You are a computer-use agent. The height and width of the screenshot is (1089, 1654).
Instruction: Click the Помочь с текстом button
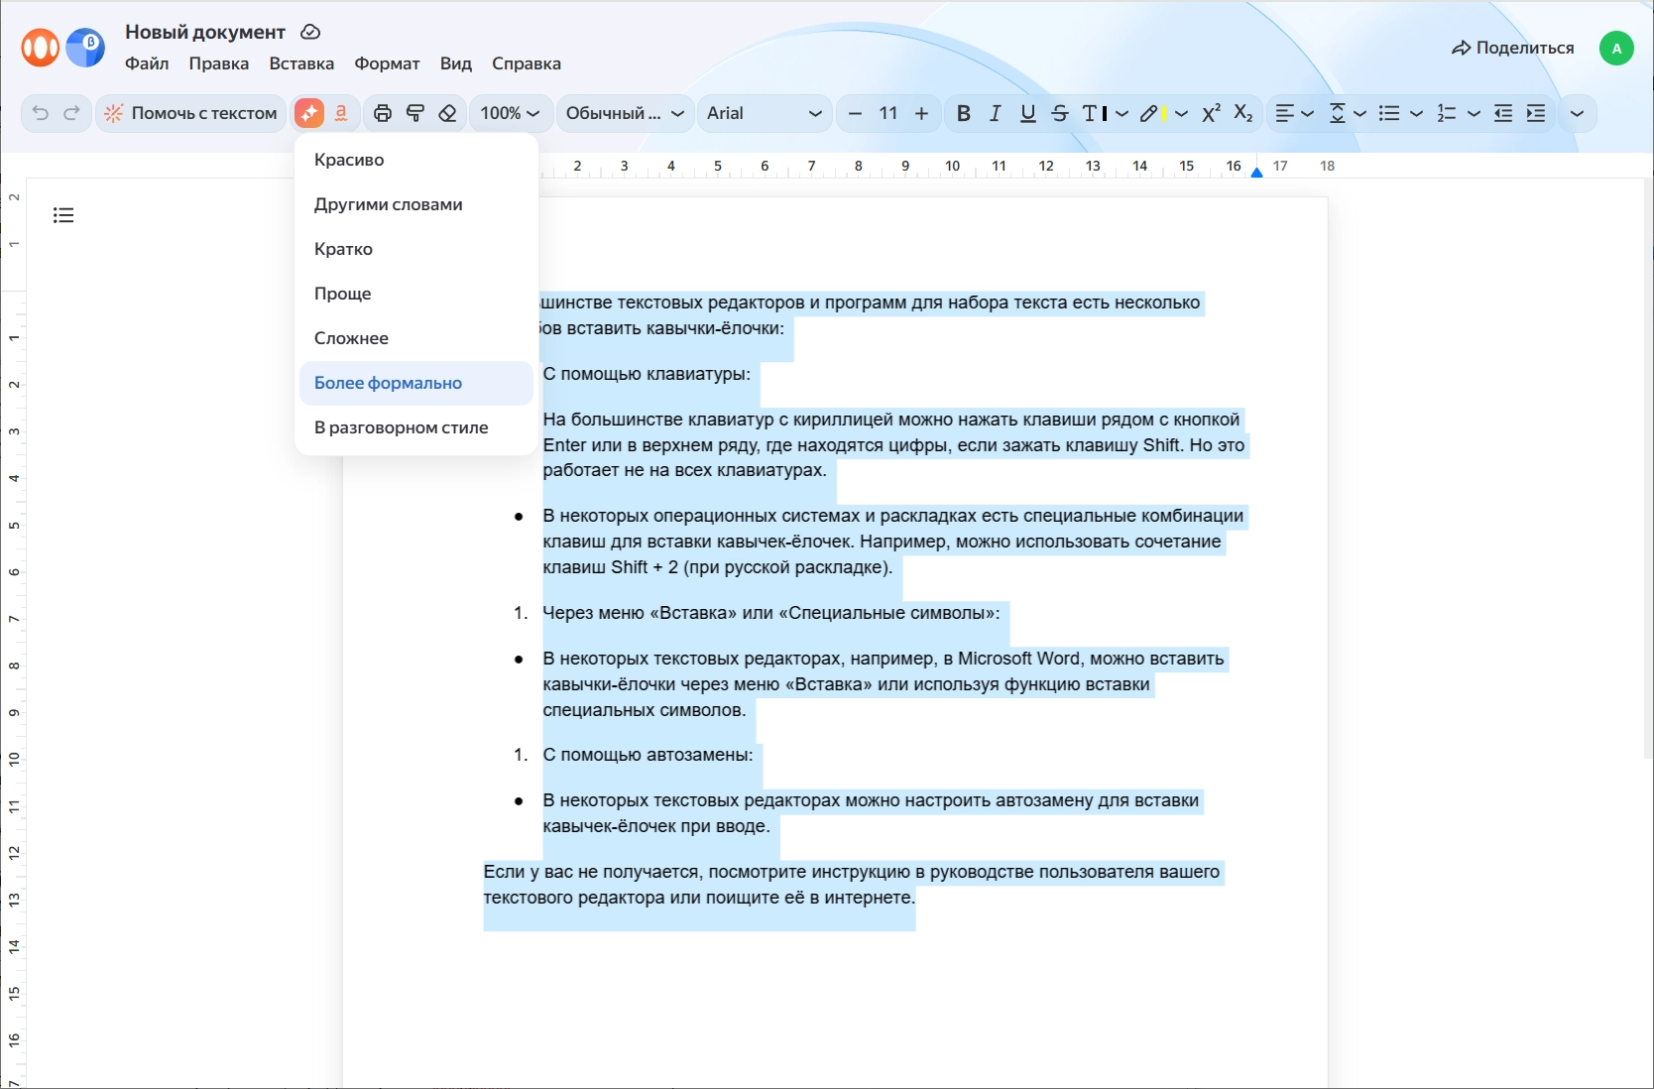191,113
